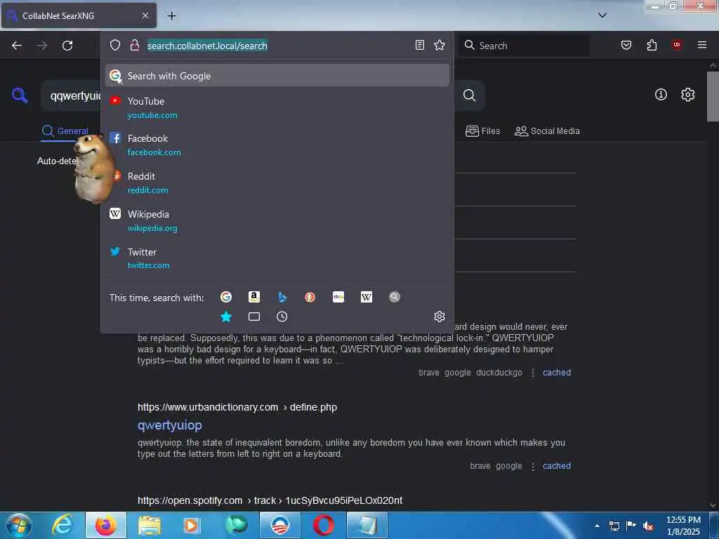The width and height of the screenshot is (719, 539).
Task: Launch Internet Explorer from taskbar
Action: (x=62, y=525)
